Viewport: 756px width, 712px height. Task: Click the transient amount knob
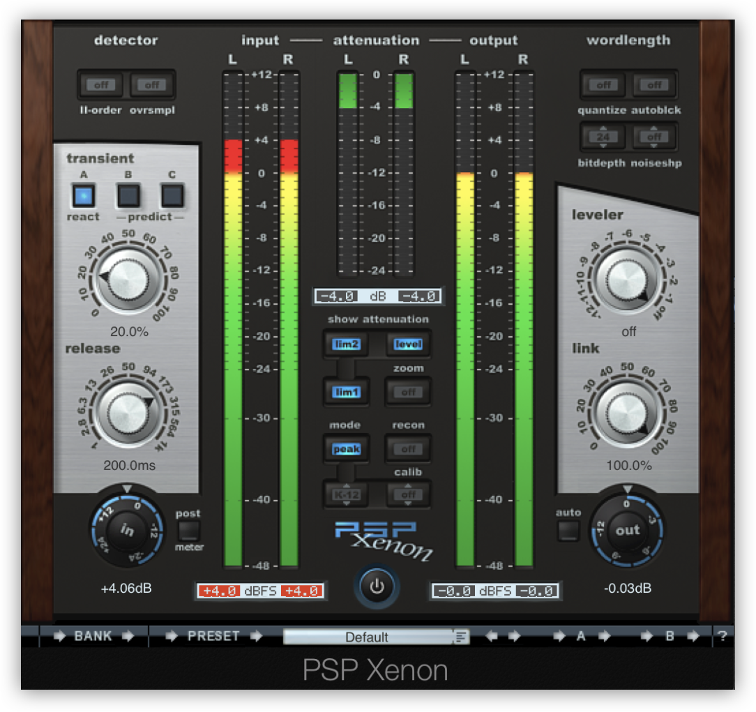coord(128,280)
